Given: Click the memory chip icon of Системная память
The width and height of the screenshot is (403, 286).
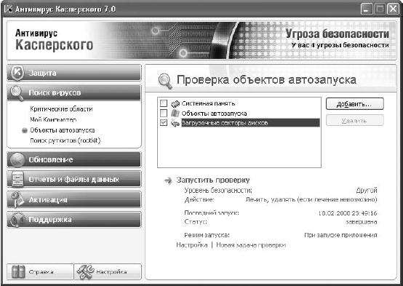Looking at the screenshot, I should 175,103.
